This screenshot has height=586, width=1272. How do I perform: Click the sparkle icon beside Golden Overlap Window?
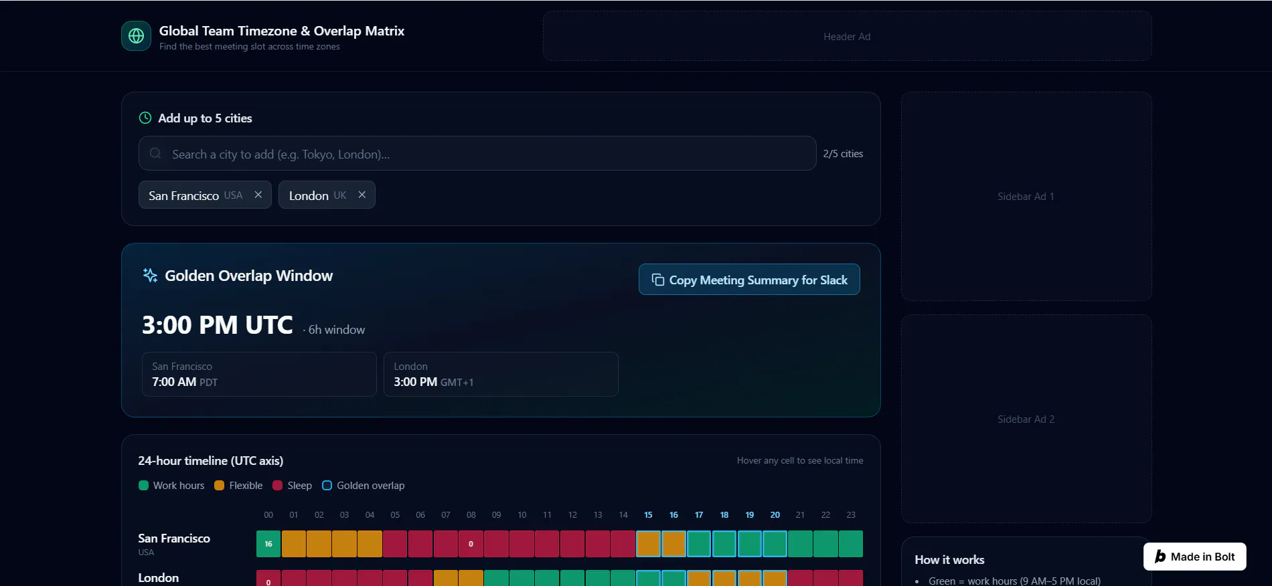[151, 275]
